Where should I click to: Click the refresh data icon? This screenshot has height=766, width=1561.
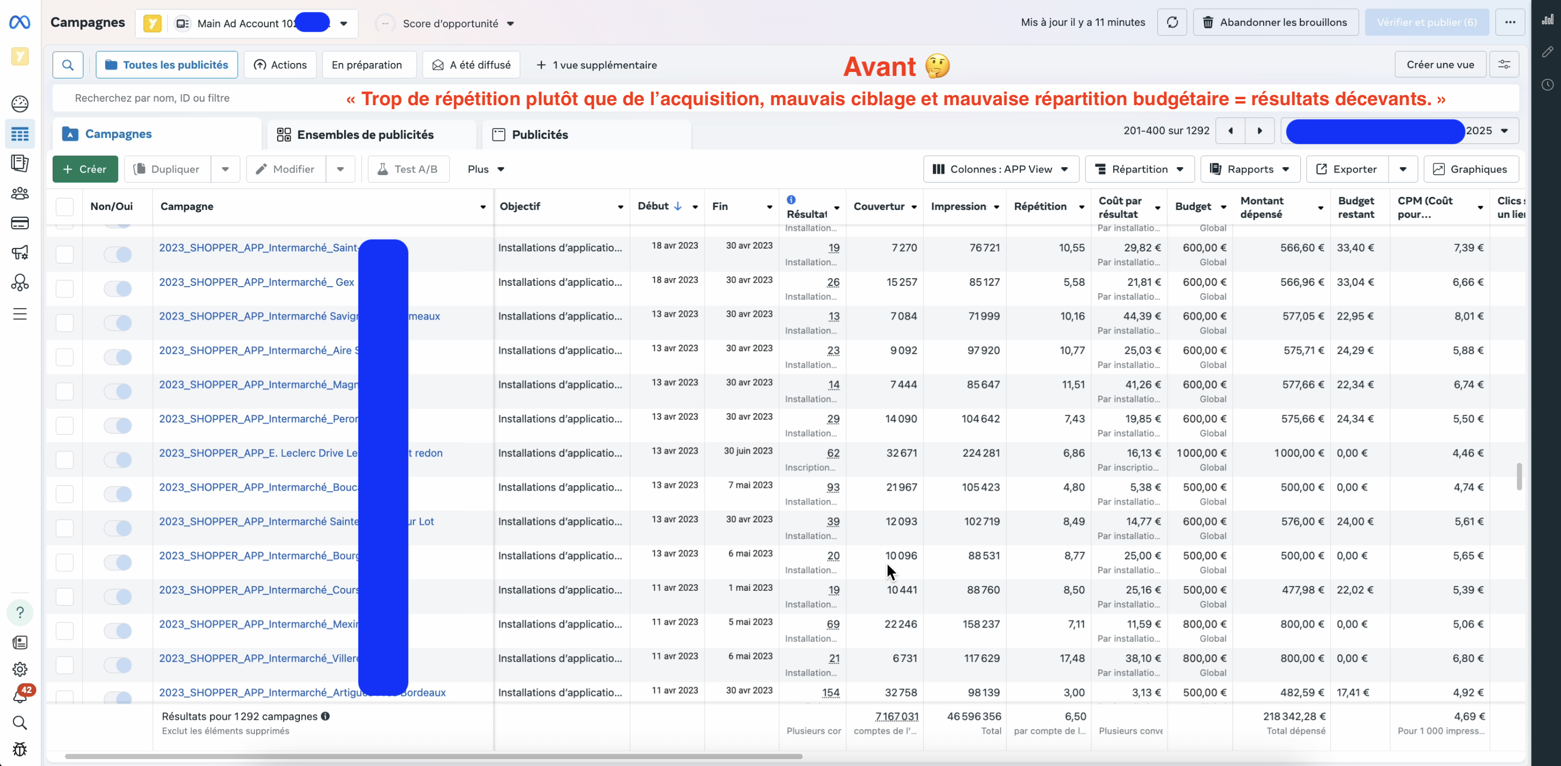click(1172, 22)
